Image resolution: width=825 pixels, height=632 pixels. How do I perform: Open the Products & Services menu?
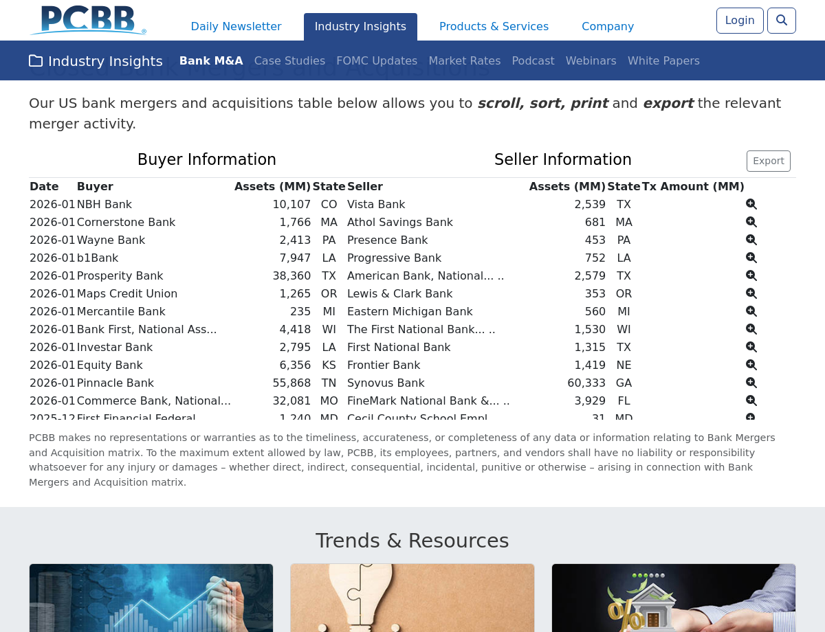(x=494, y=27)
